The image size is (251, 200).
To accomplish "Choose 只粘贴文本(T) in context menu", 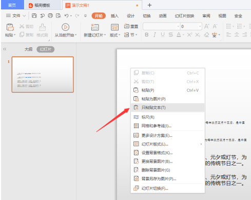I will [168, 107].
